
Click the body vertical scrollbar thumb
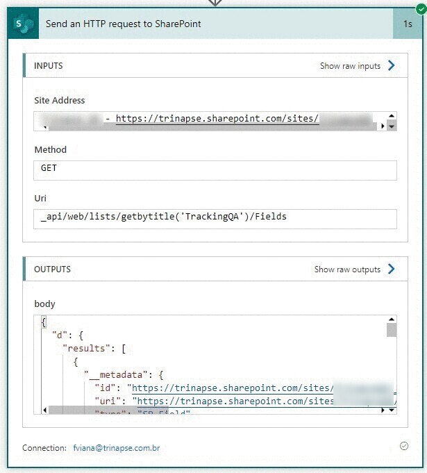[392, 329]
